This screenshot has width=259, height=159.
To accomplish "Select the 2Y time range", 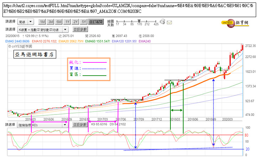I will pyautogui.click(x=75, y=22).
